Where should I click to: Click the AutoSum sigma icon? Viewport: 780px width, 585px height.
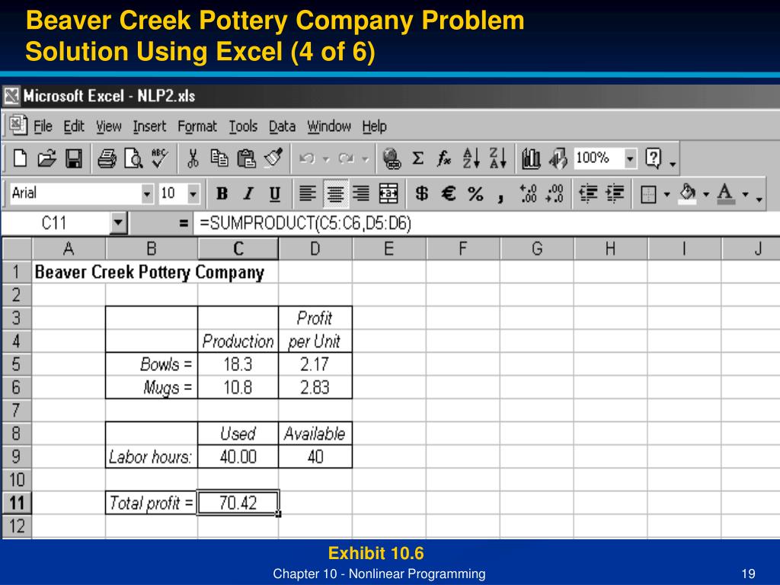418,158
